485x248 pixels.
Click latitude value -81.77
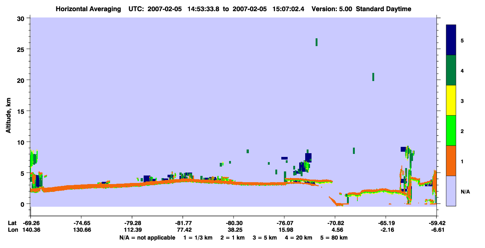(x=183, y=223)
